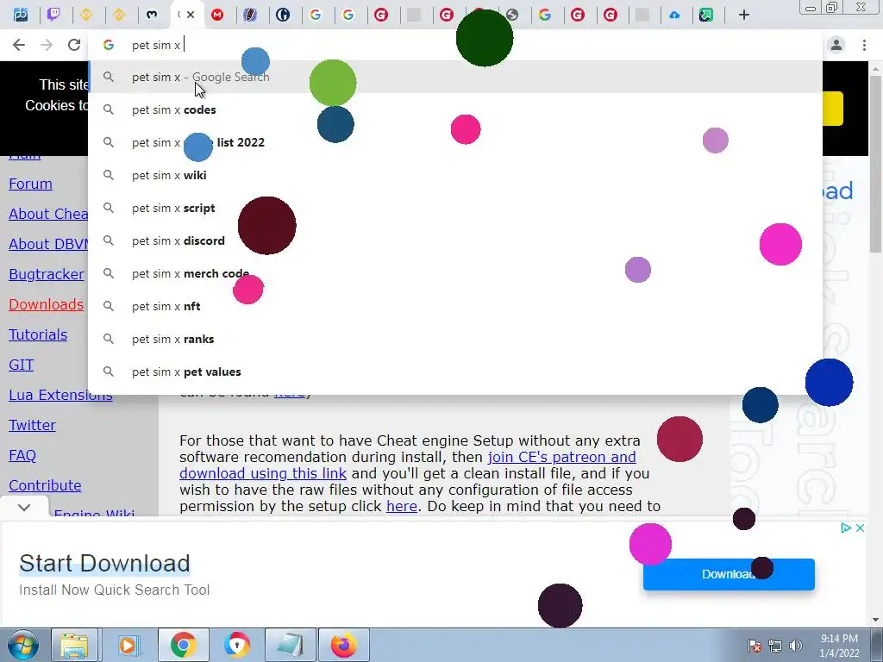
Task: Open the Lua Extensions sidebar link
Action: click(60, 395)
